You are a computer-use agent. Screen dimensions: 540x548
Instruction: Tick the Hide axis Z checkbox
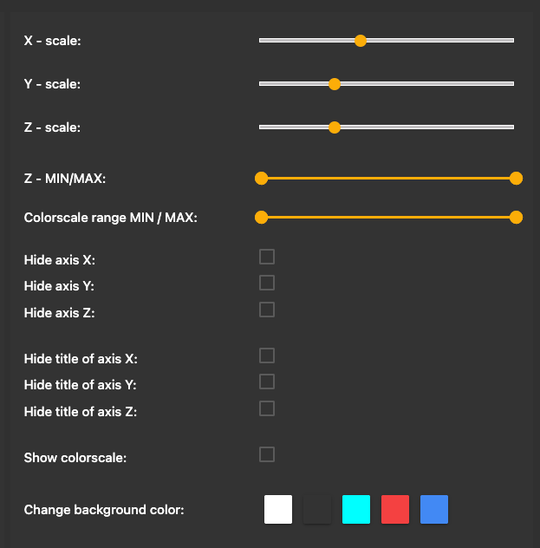click(x=267, y=310)
